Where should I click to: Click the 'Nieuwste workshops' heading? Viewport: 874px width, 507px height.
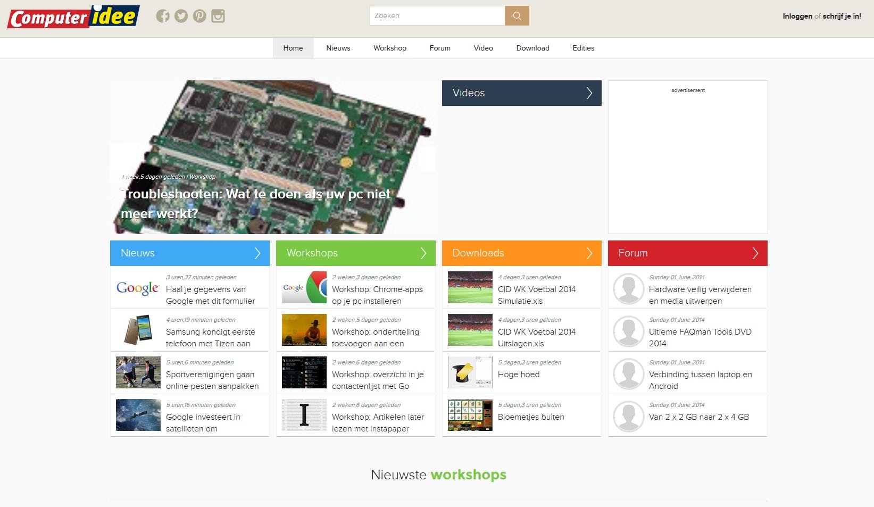439,475
